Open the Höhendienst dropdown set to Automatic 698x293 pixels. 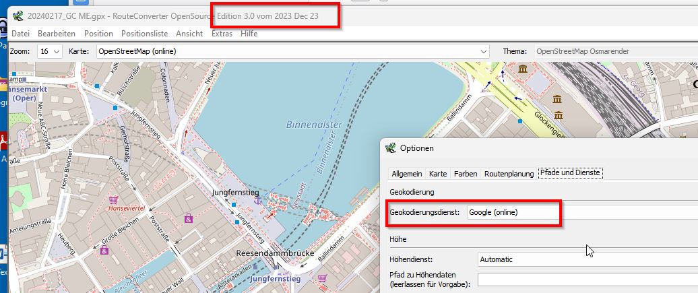coord(587,259)
